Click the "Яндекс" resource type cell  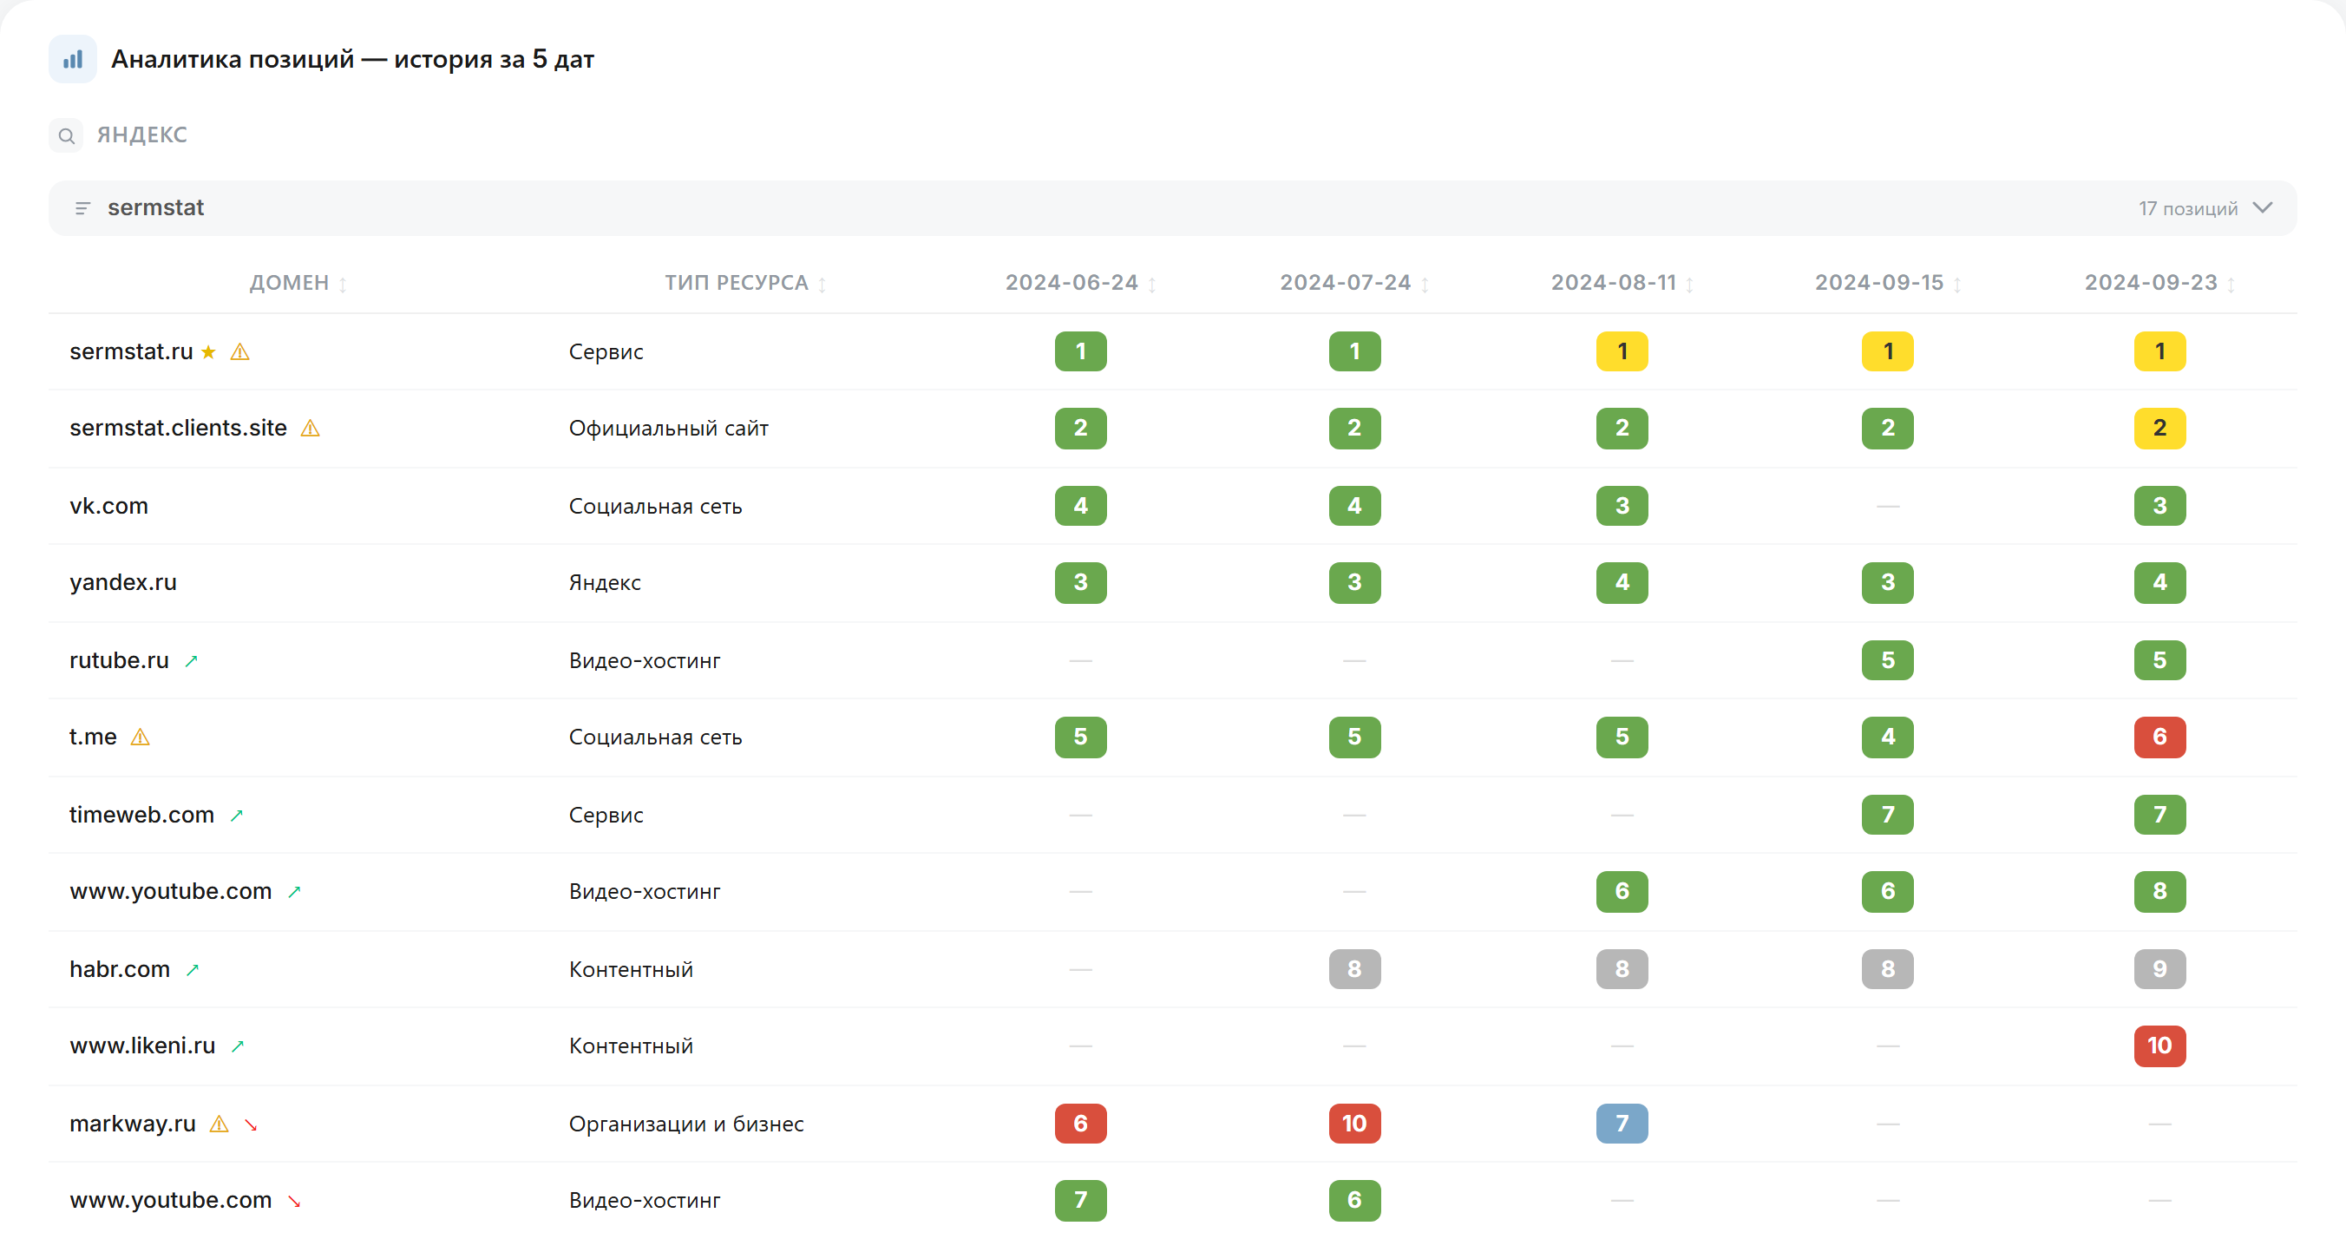(x=605, y=583)
